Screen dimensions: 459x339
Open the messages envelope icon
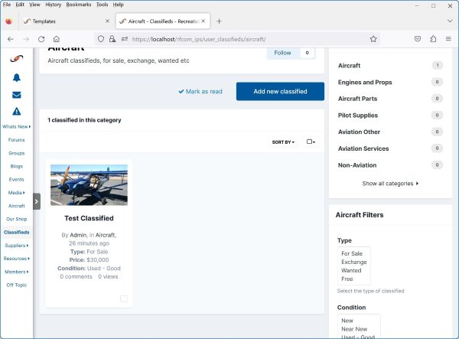click(x=16, y=95)
